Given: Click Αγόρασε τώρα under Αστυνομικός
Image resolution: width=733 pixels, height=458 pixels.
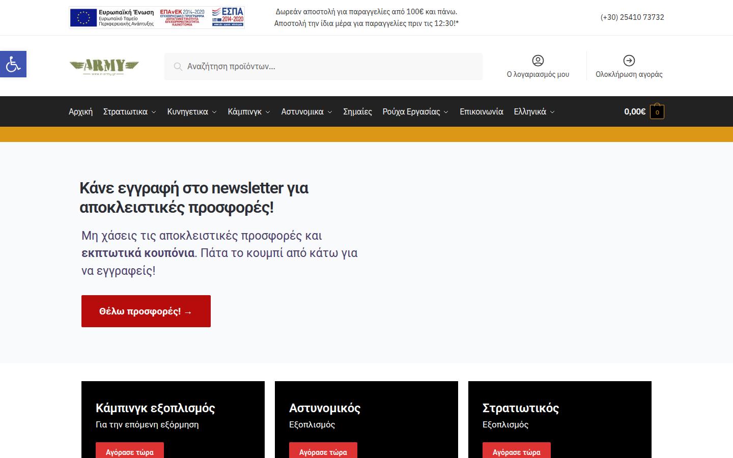Looking at the screenshot, I should click(323, 451).
